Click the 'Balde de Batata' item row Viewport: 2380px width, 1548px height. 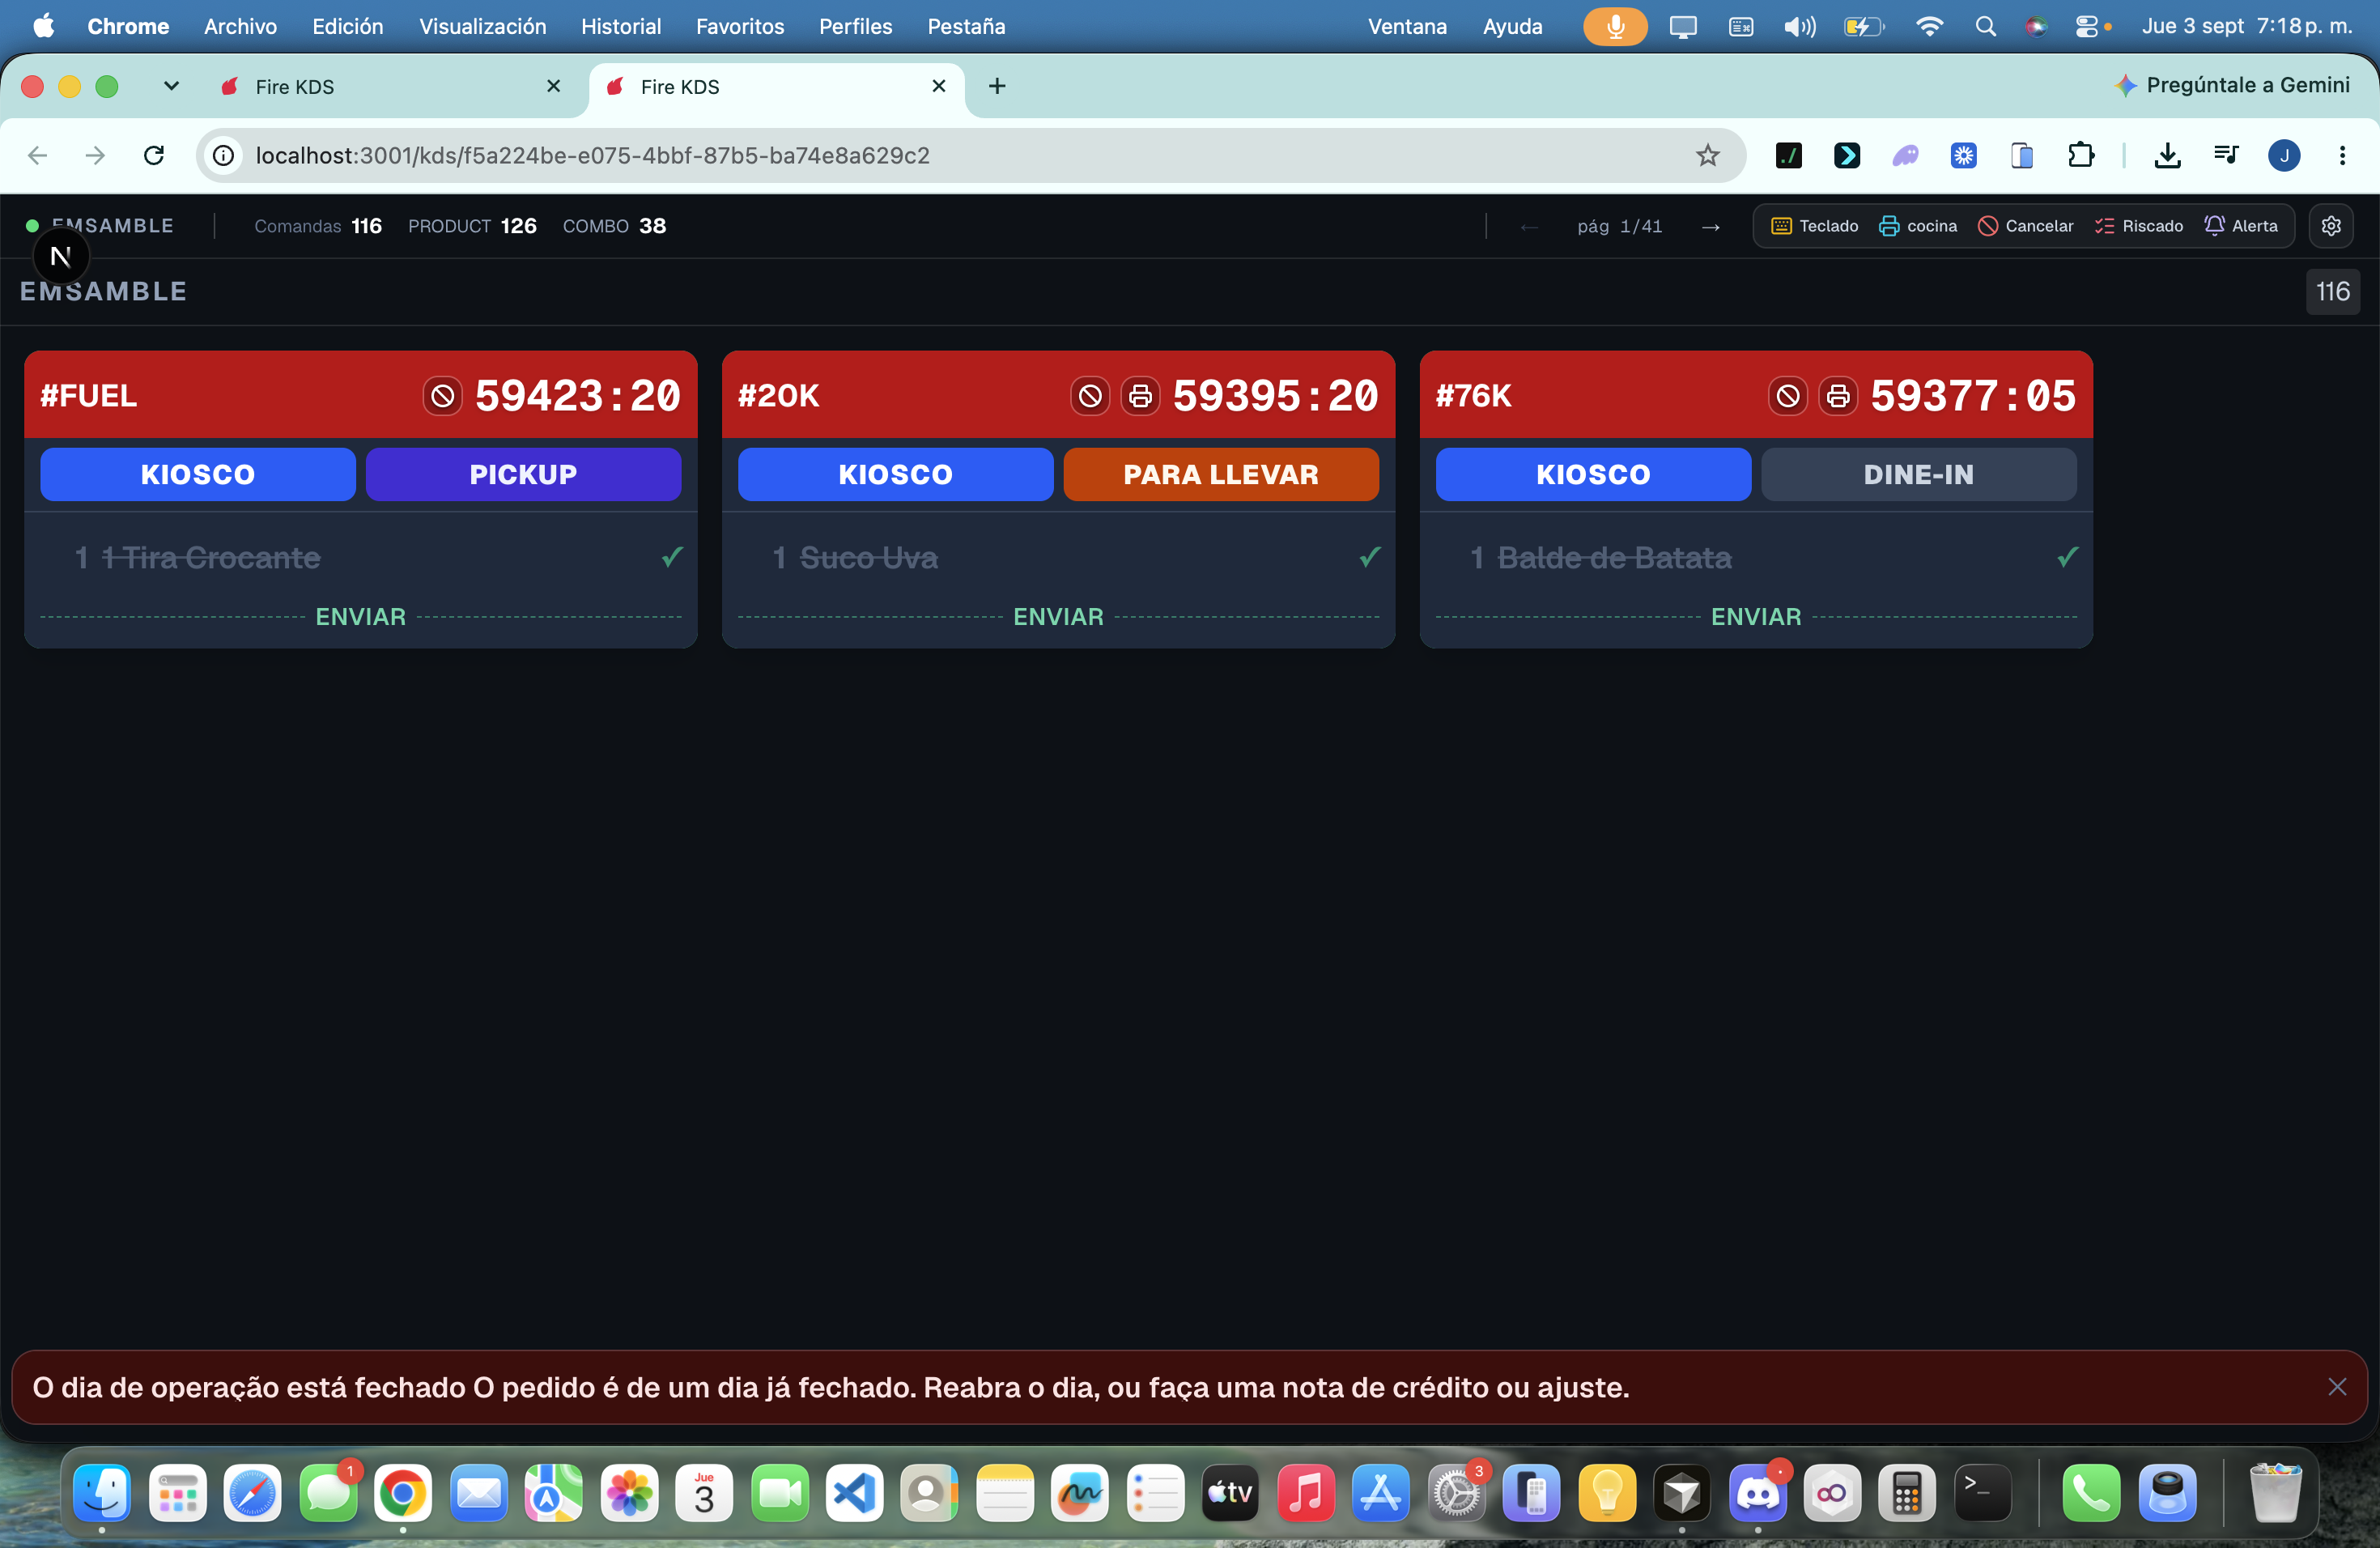pos(1757,557)
